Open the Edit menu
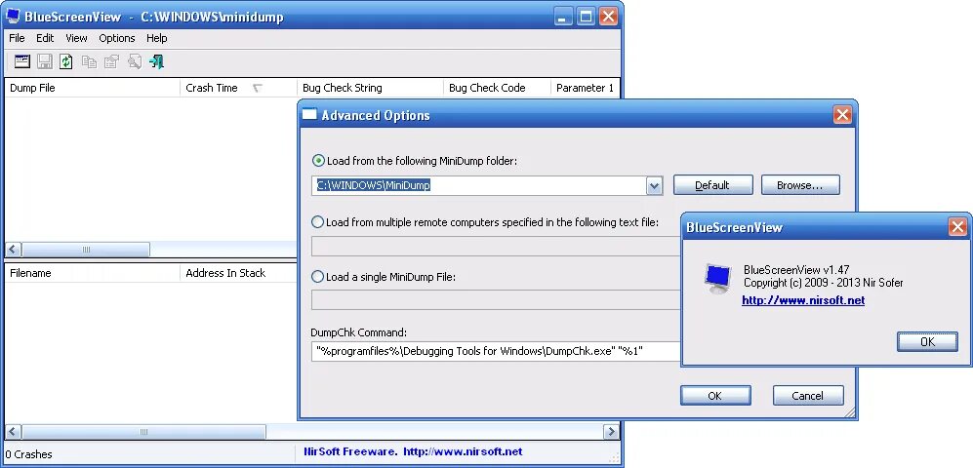The image size is (973, 468). pos(45,38)
